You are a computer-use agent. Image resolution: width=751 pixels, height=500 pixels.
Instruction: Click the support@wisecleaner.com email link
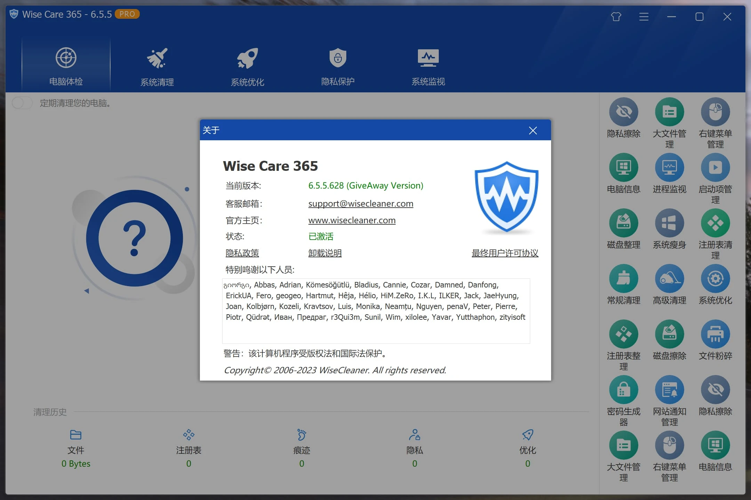click(361, 203)
